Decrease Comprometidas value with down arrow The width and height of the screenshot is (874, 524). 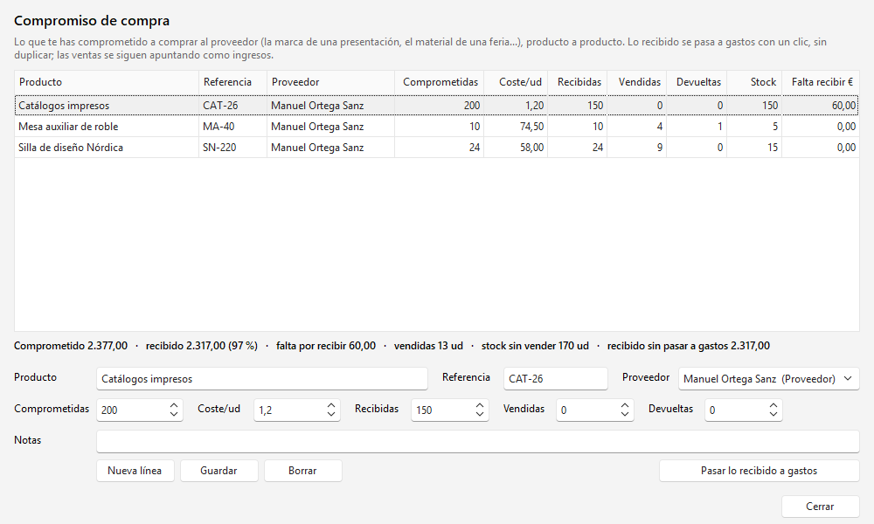tap(174, 414)
